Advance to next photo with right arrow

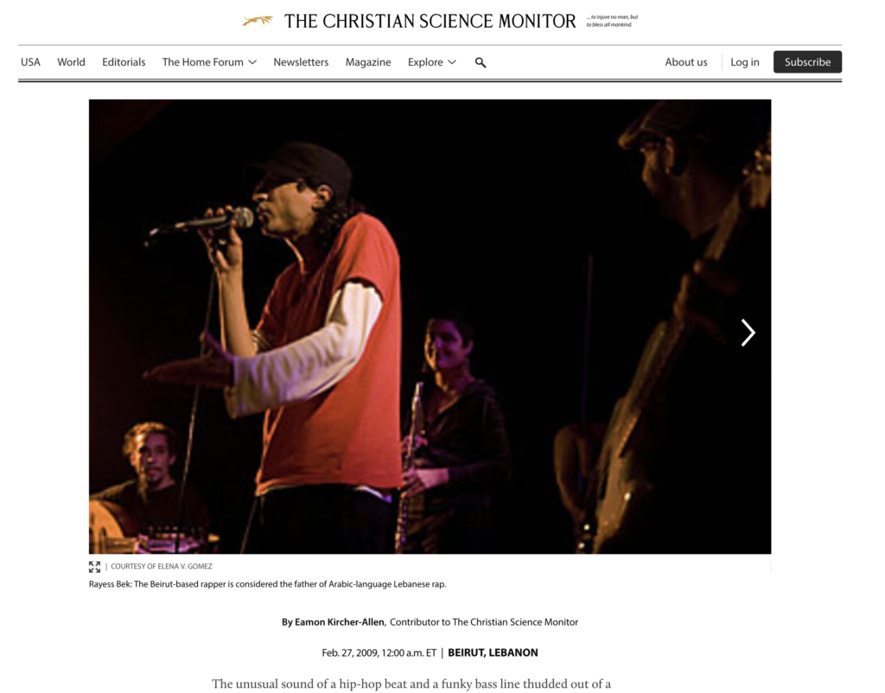tap(748, 333)
